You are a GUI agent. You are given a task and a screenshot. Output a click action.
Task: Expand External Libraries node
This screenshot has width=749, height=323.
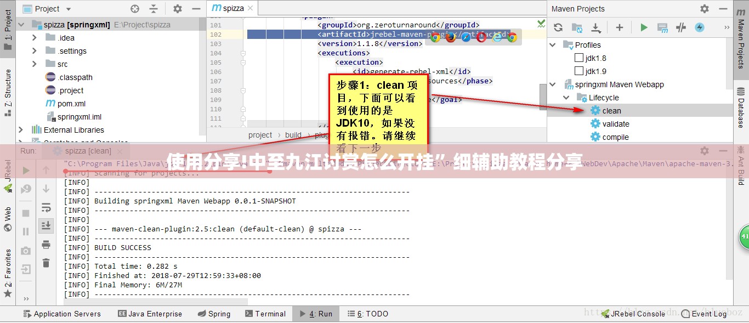point(21,130)
